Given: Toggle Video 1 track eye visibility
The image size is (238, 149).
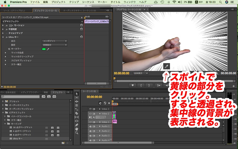Looking at the screenshot, I should click(x=90, y=122).
